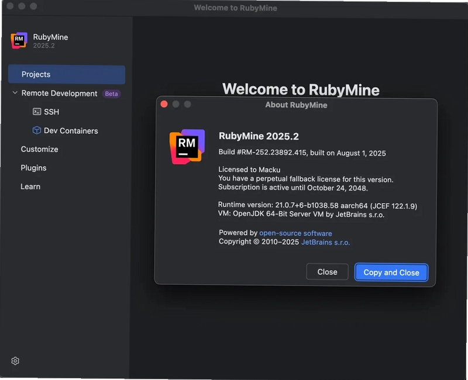
Task: Click the Licensed to Macku text
Action: coord(249,170)
